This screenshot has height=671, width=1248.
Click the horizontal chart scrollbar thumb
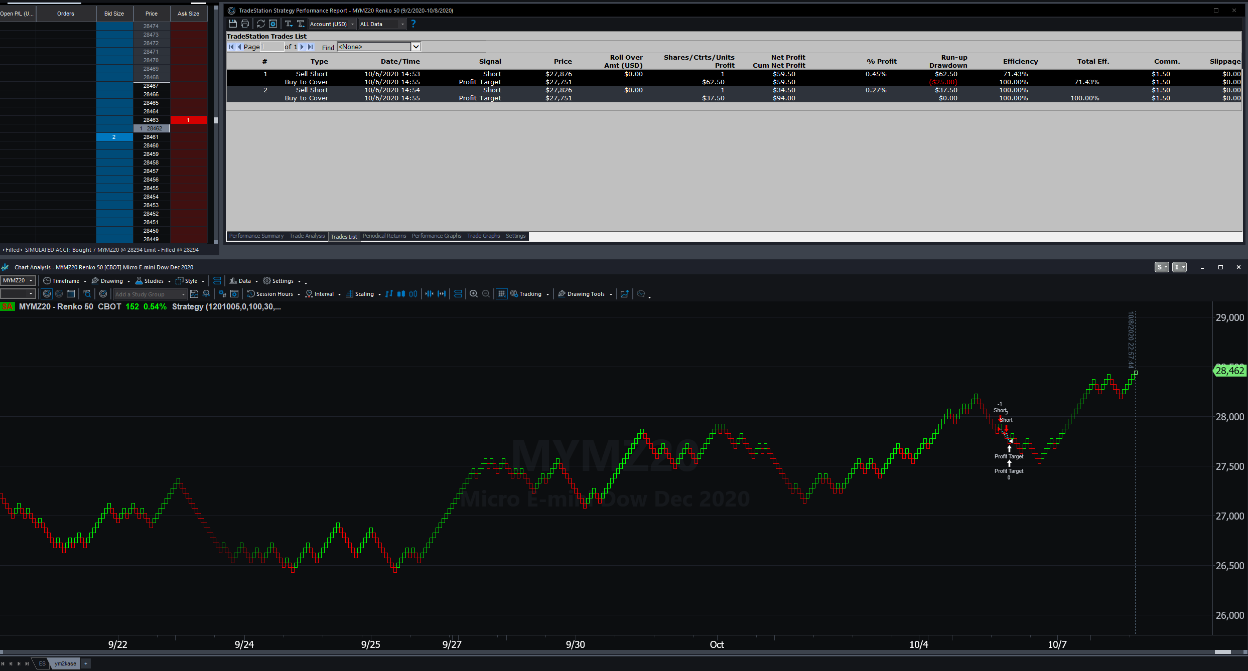tap(1222, 652)
